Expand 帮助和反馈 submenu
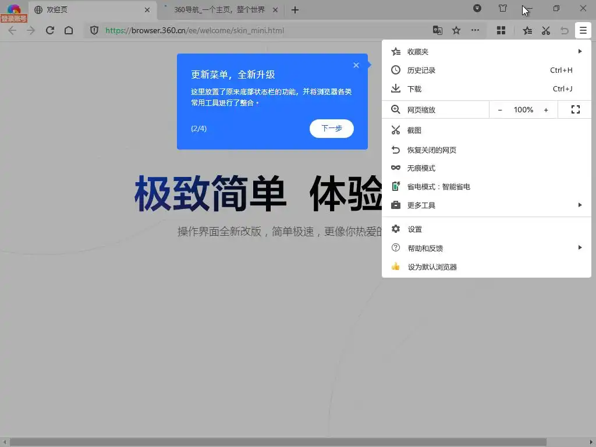Viewport: 596px width, 447px height. (486, 248)
